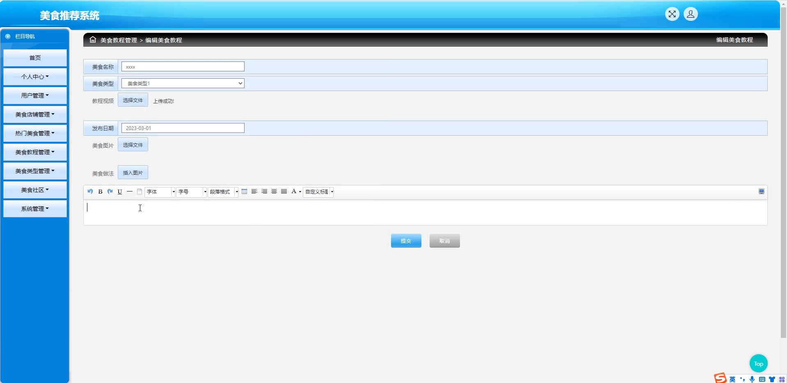This screenshot has width=787, height=383.
Task: Open Sogou skin shirt icon
Action: [772, 379]
